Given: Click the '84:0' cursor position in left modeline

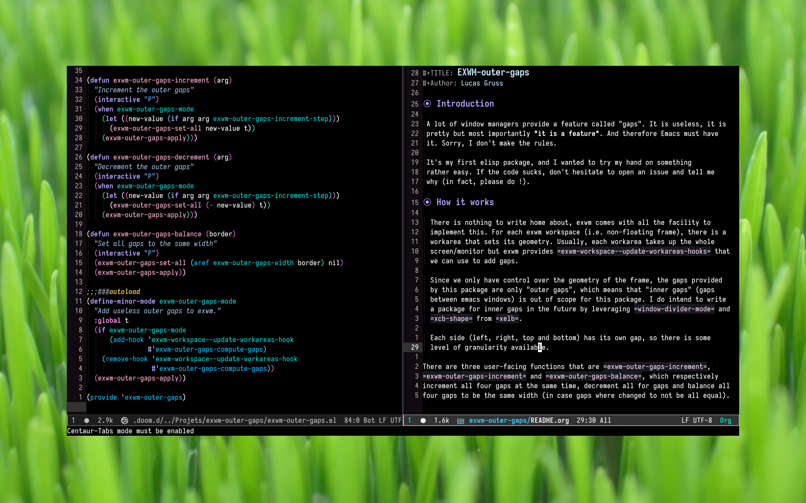Looking at the screenshot, I should pyautogui.click(x=352, y=420).
